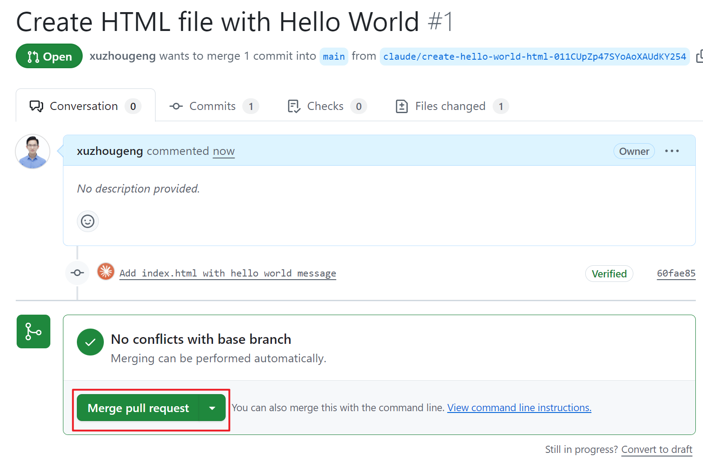703x474 pixels.
Task: Click the Merge pull request button
Action: (138, 408)
